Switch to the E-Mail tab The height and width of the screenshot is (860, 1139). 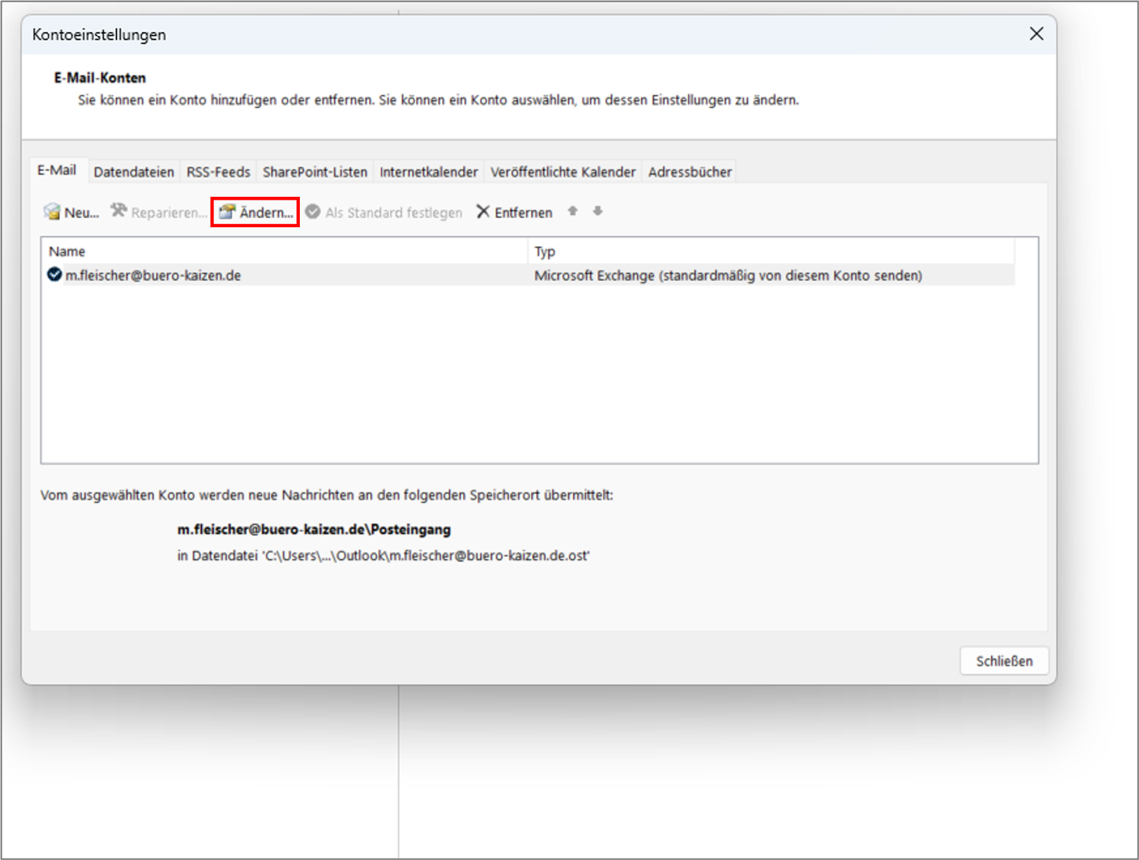click(57, 170)
